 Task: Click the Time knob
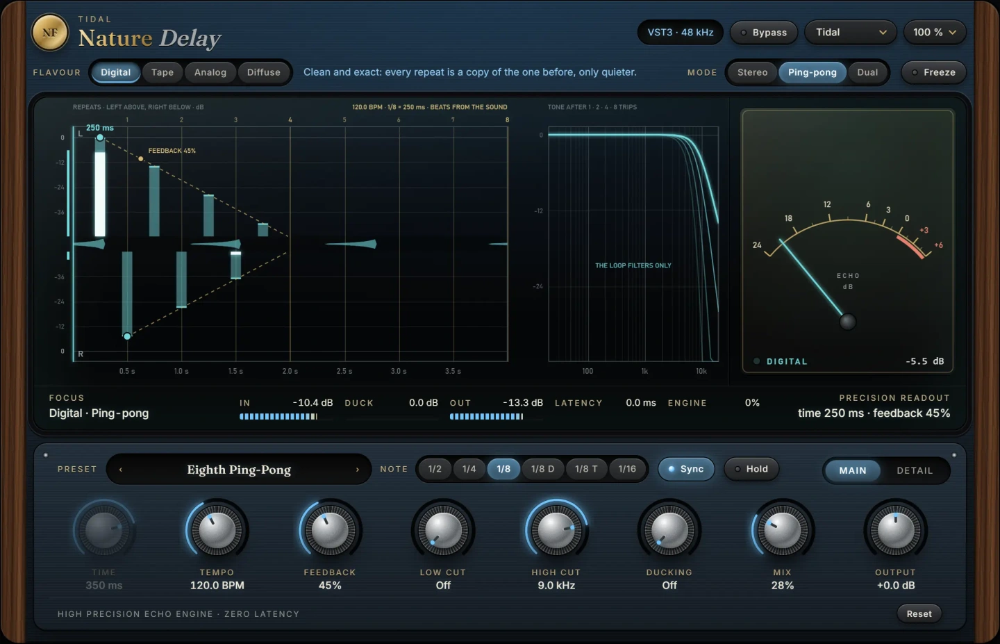103,531
